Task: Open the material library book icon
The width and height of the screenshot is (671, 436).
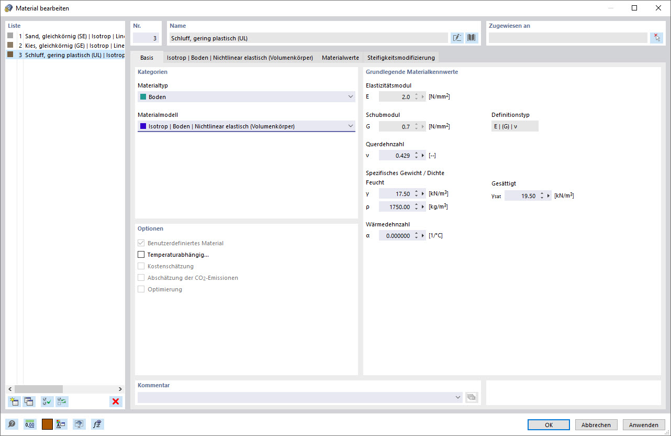Action: 472,38
